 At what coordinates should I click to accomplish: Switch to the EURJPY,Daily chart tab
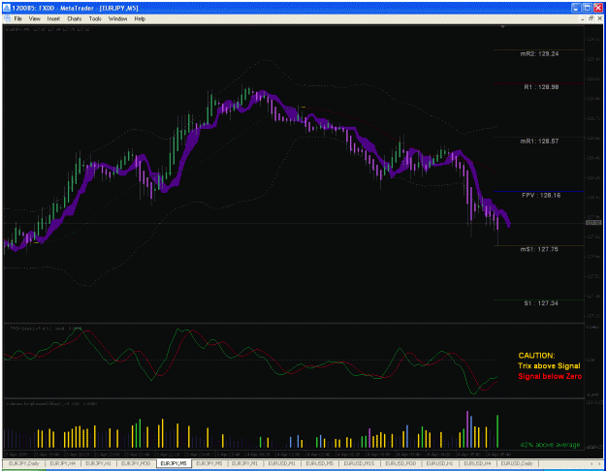23,463
